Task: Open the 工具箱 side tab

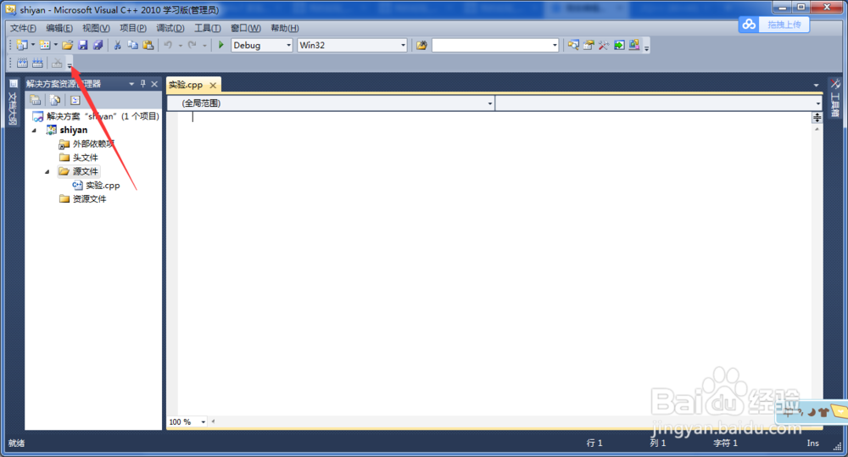Action: pyautogui.click(x=835, y=98)
